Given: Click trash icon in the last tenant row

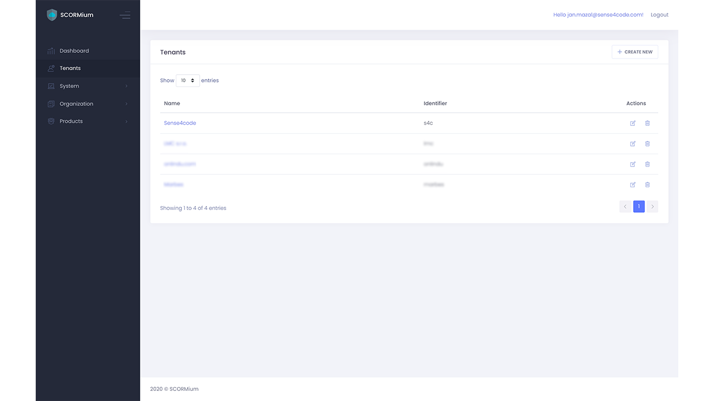Looking at the screenshot, I should [x=648, y=185].
